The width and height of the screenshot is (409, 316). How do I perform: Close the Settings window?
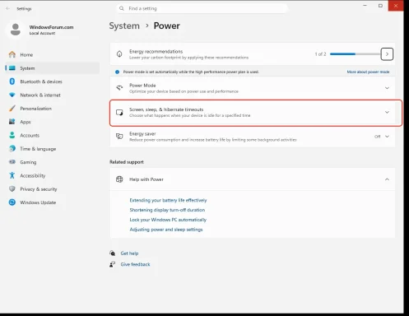tap(396, 6)
